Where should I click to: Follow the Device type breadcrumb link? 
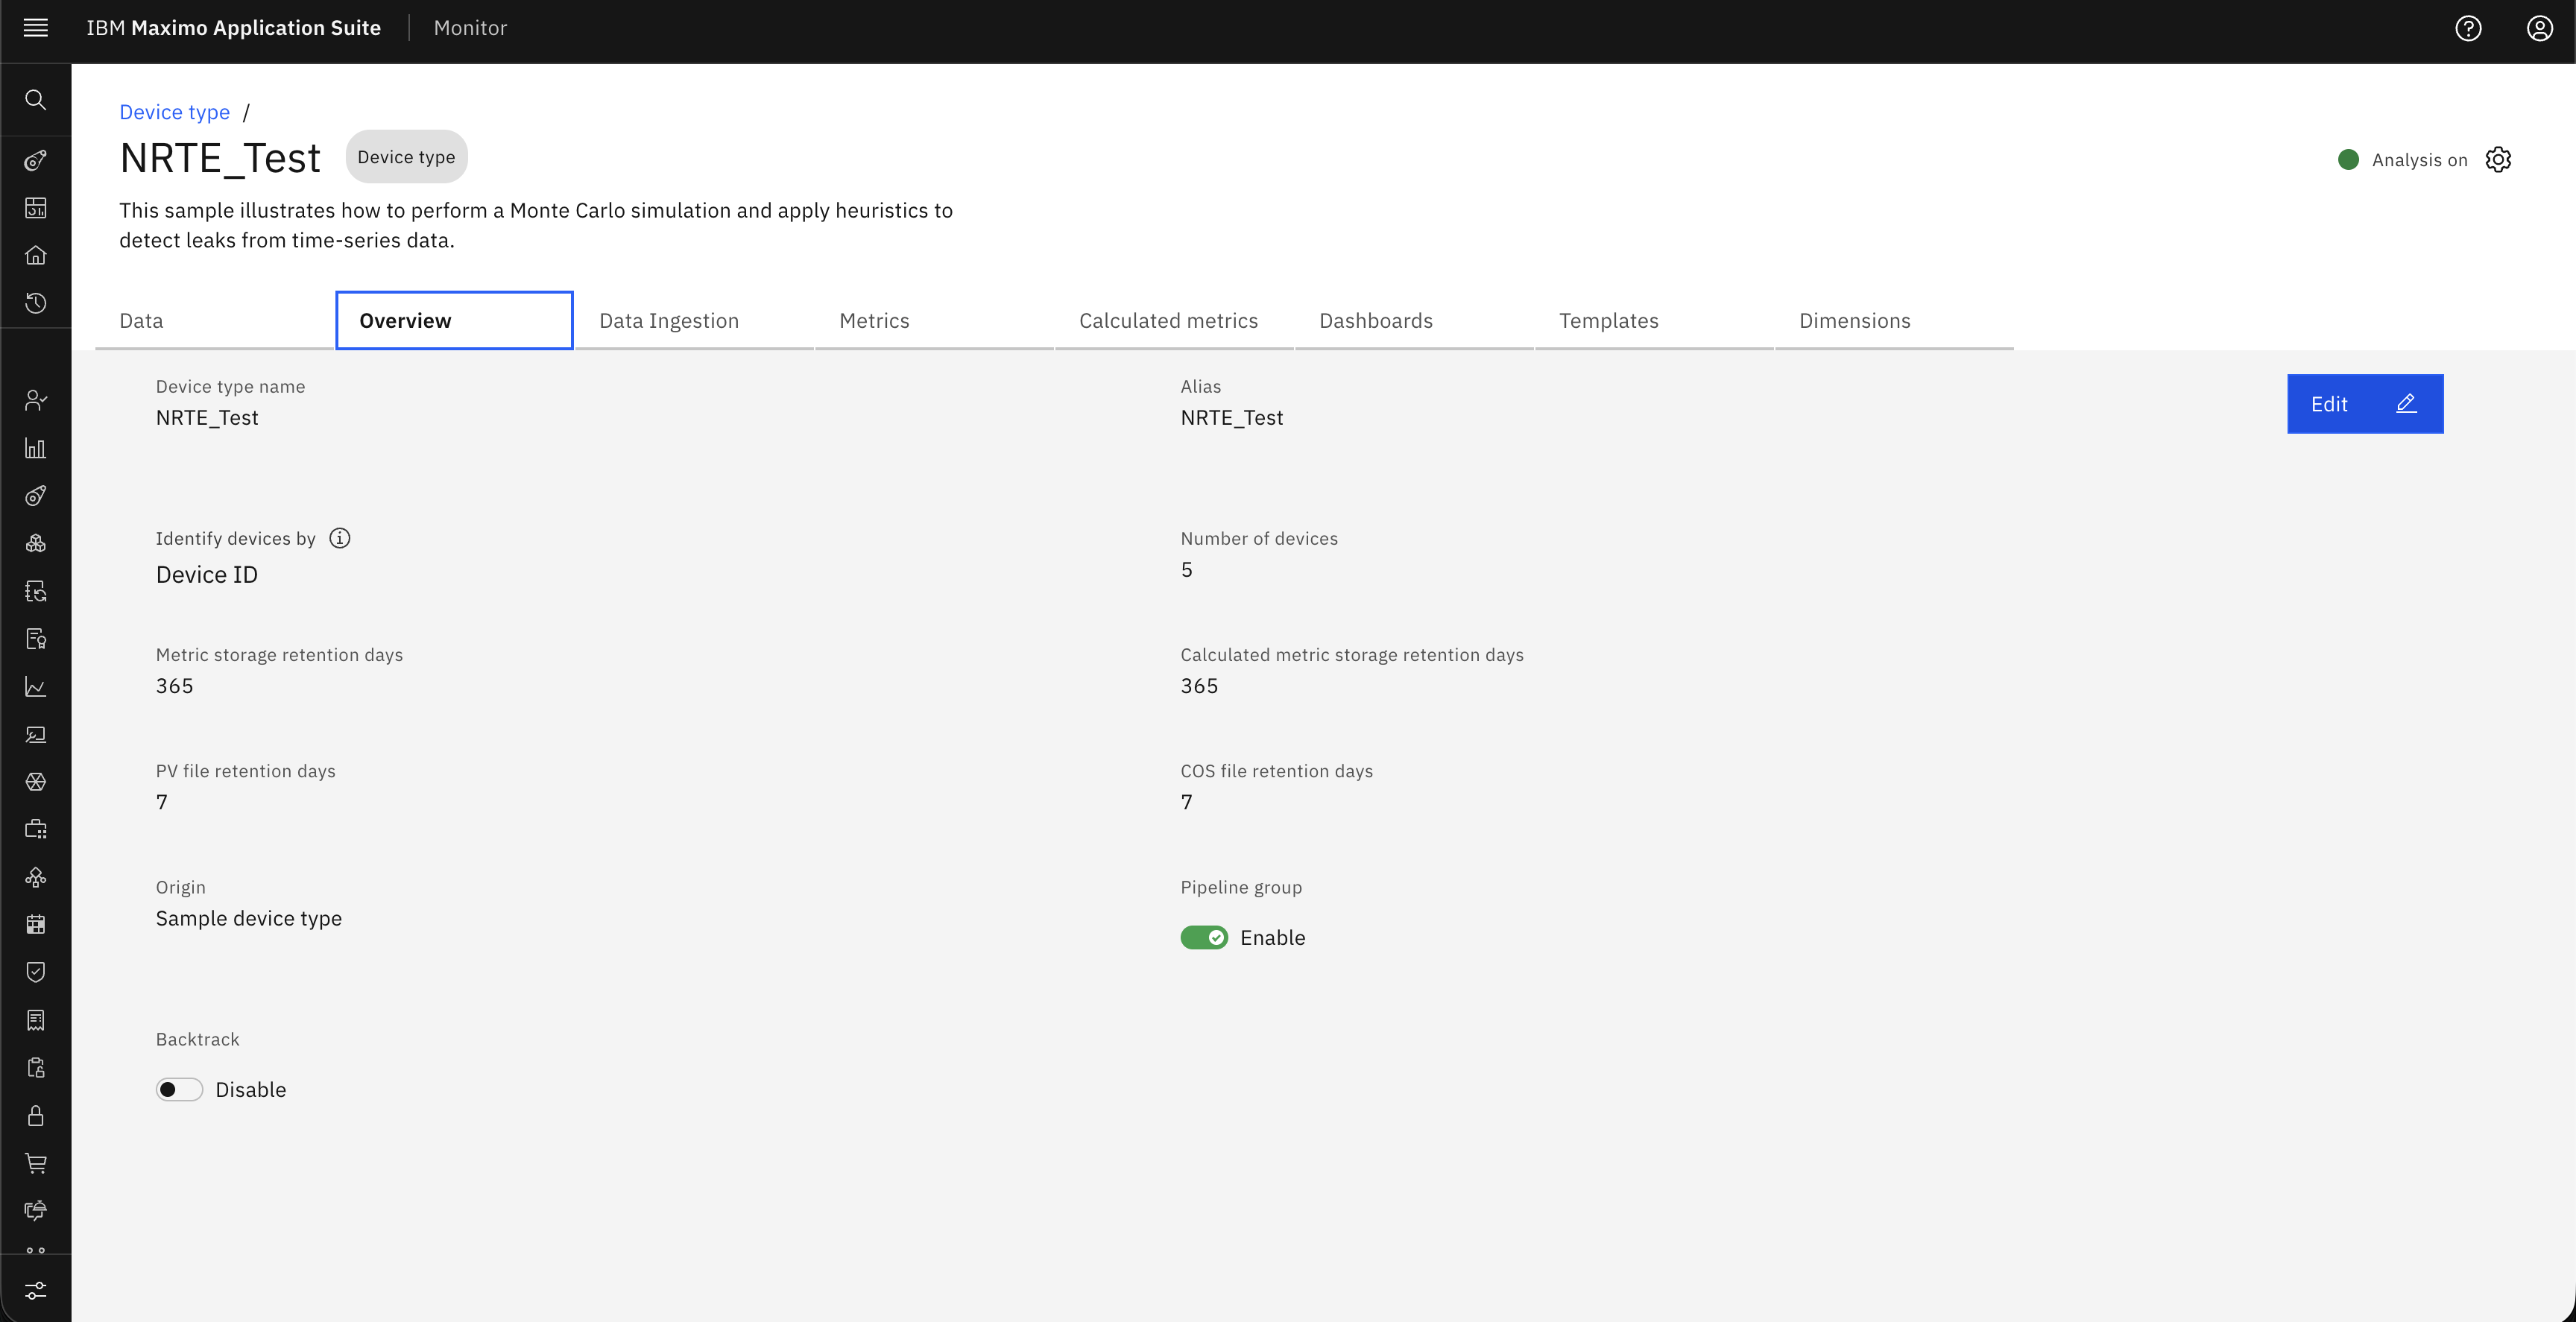point(174,112)
